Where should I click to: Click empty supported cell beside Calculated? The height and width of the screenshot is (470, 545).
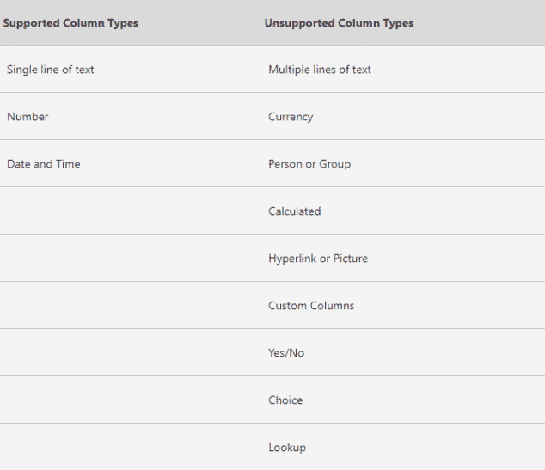(x=131, y=211)
